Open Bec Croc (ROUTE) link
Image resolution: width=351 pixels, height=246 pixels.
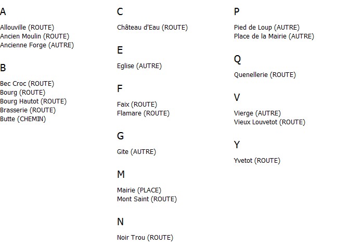tap(27, 84)
